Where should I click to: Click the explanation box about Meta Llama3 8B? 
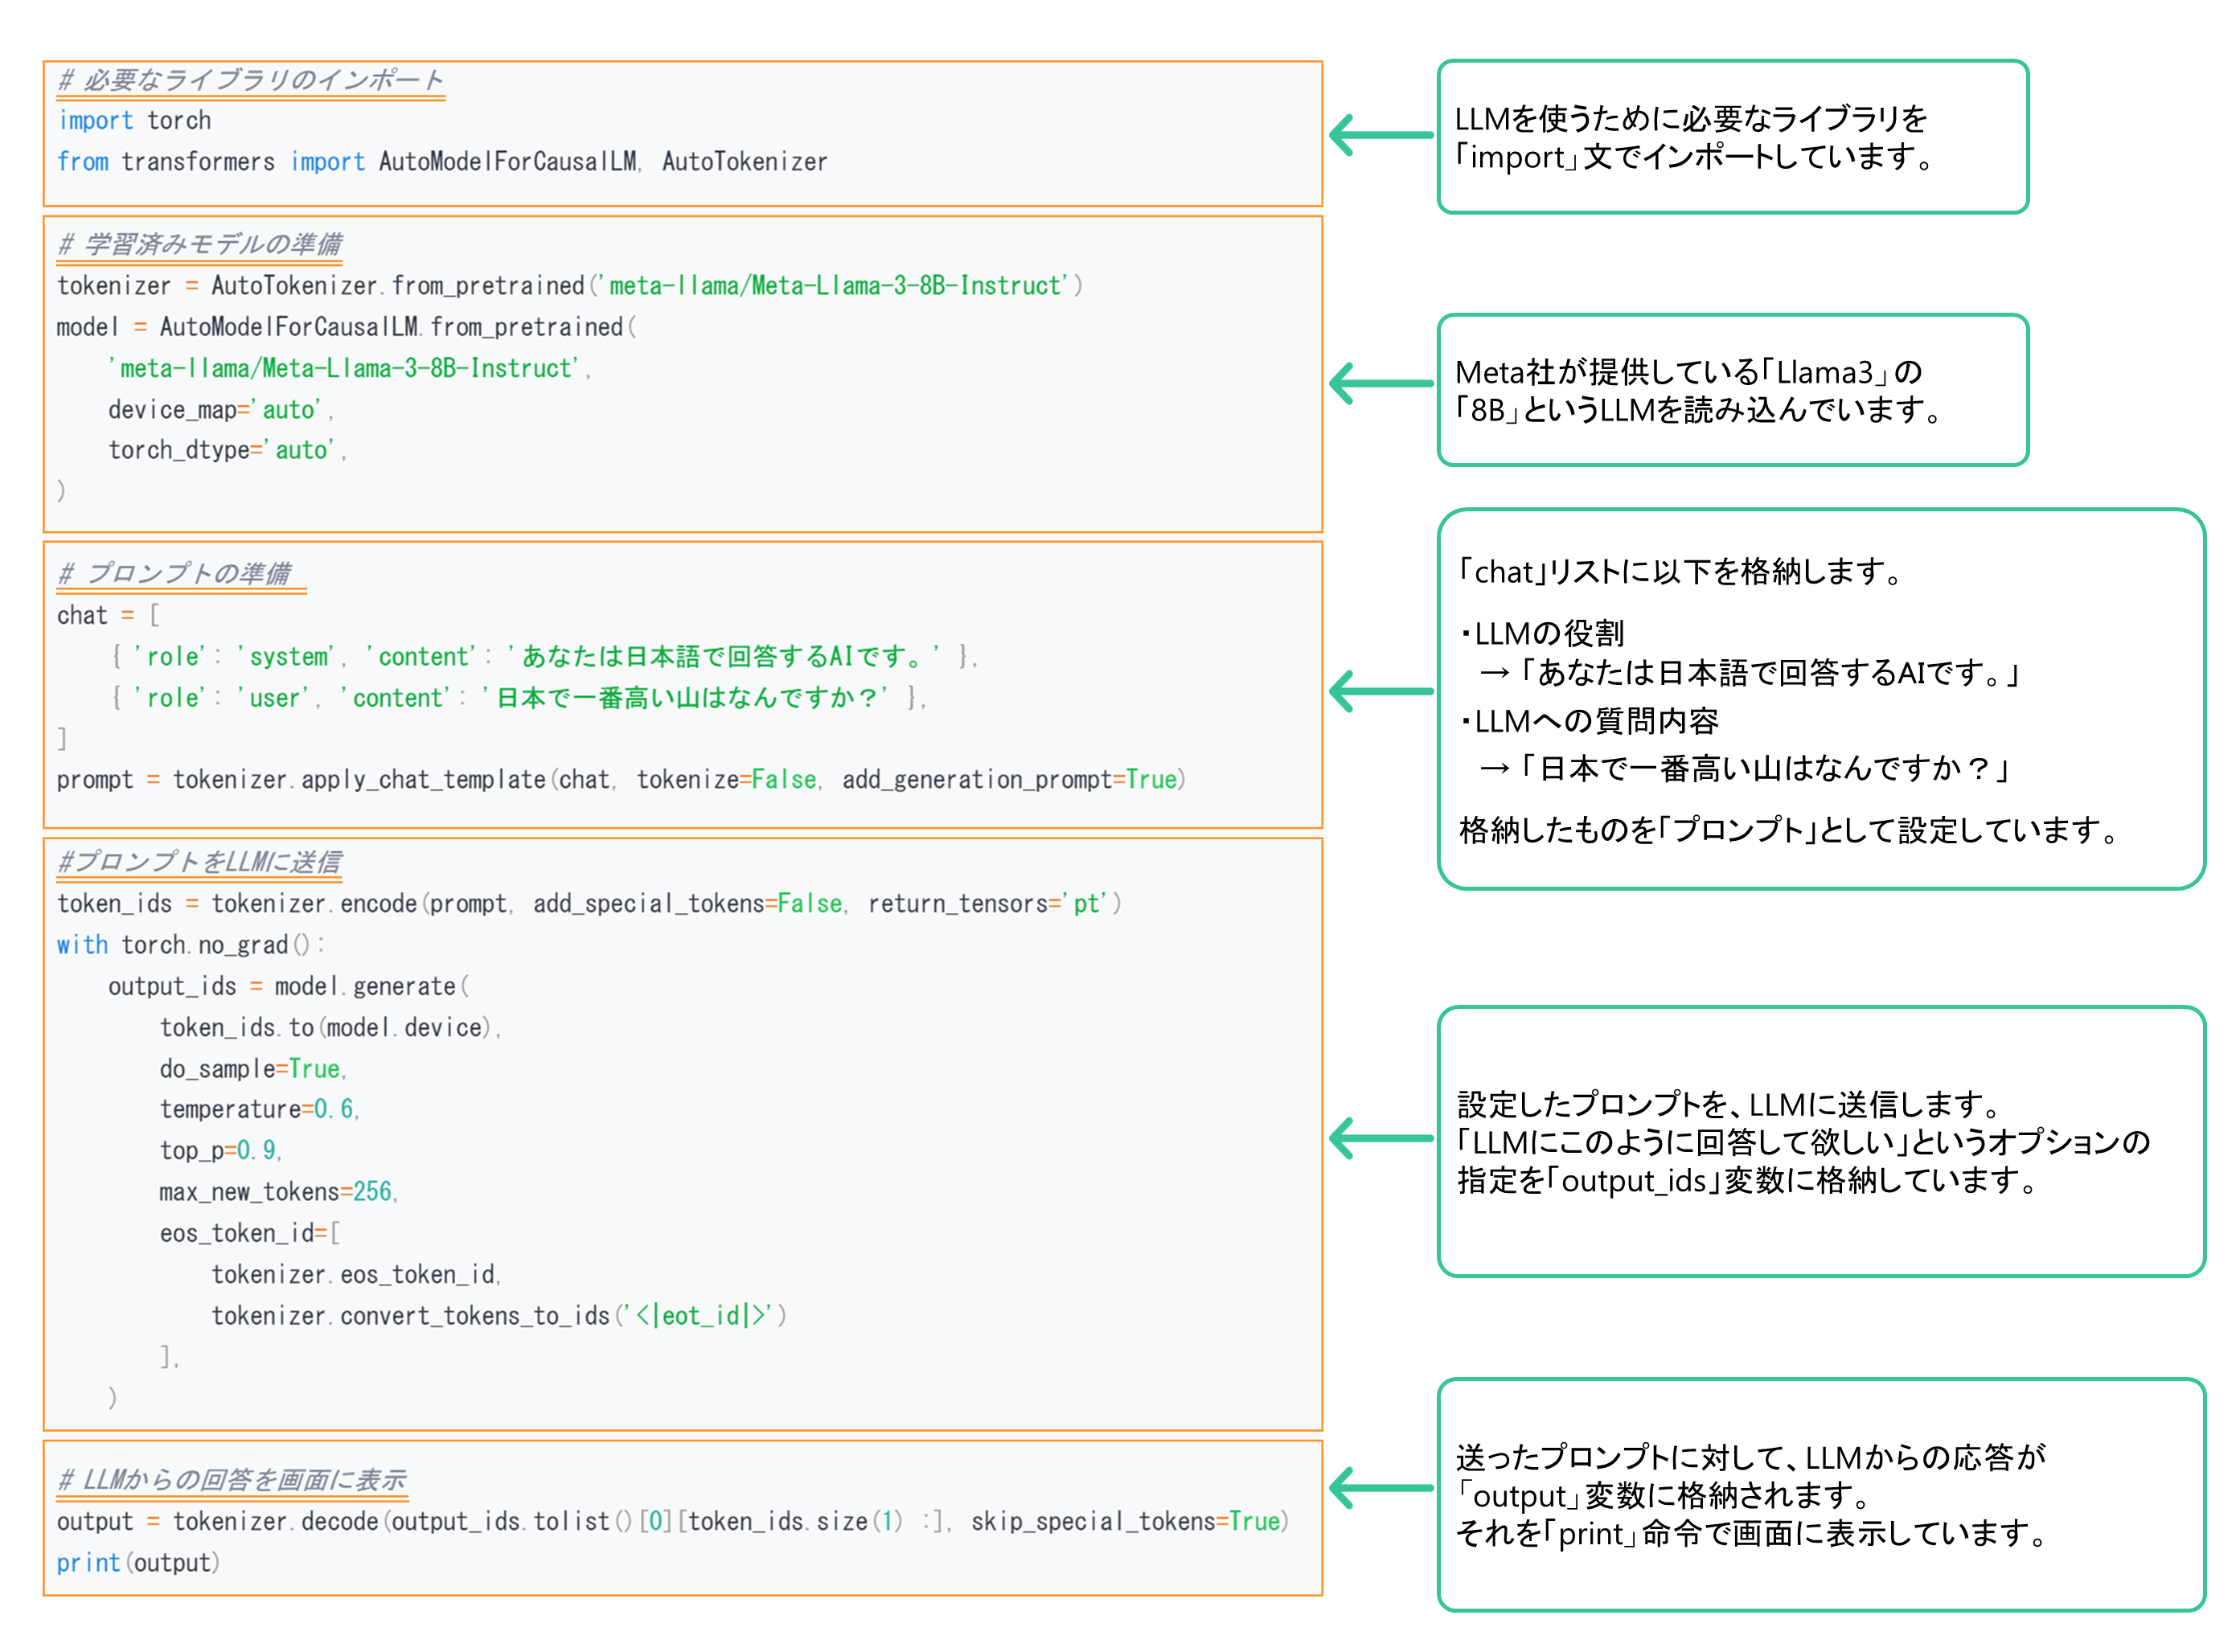point(1733,390)
